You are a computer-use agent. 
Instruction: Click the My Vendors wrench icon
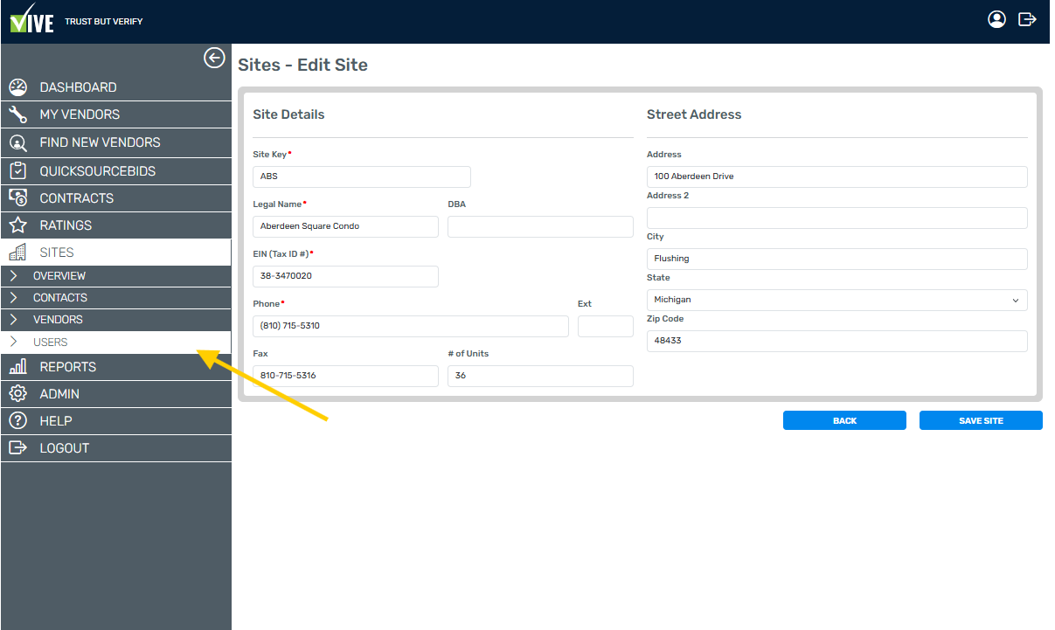[x=18, y=114]
